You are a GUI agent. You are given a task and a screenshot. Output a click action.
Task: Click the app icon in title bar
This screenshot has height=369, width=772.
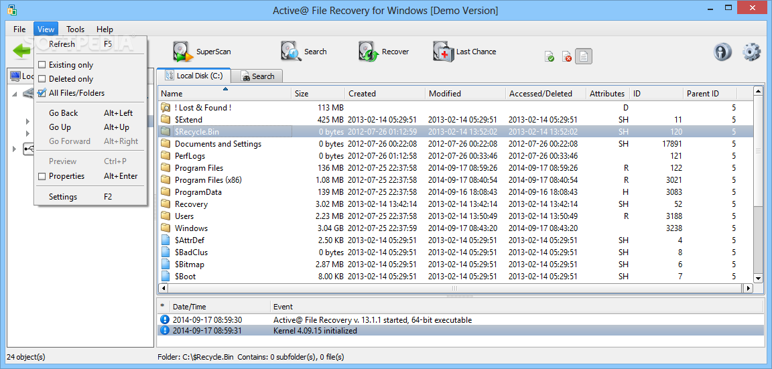11,10
